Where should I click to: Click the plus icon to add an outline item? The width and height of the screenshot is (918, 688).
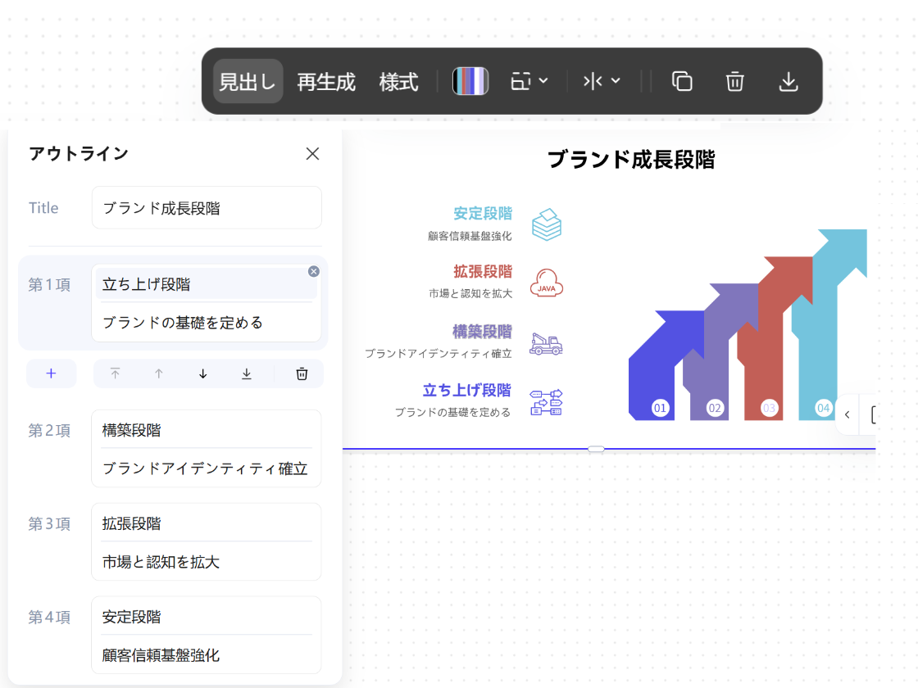click(51, 373)
